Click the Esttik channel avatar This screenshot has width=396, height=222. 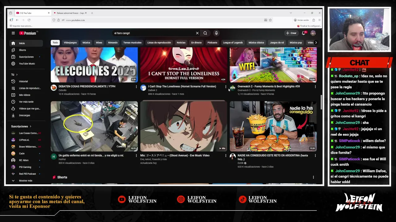point(233,157)
